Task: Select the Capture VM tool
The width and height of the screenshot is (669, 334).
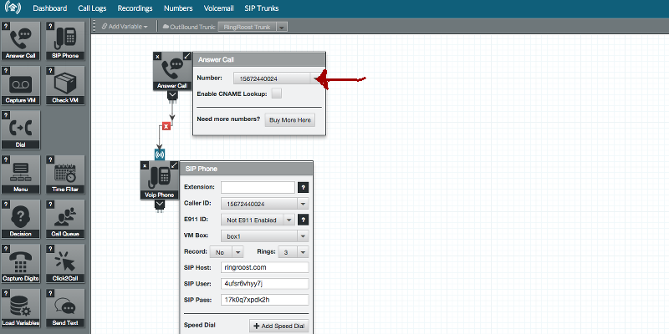Action: click(21, 86)
